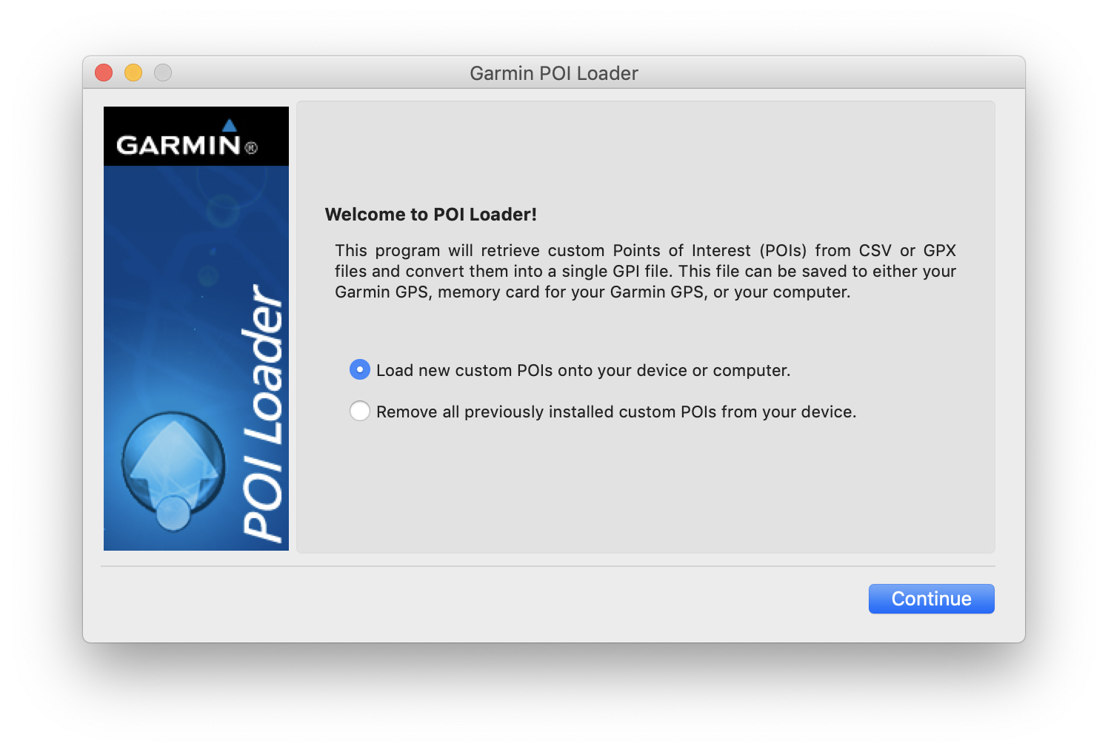This screenshot has width=1108, height=752.
Task: Click the blue triangle above the Garmin logo
Action: [230, 125]
